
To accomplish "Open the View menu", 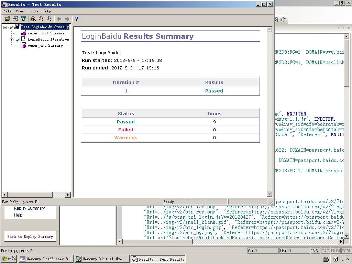I will coord(20,11).
